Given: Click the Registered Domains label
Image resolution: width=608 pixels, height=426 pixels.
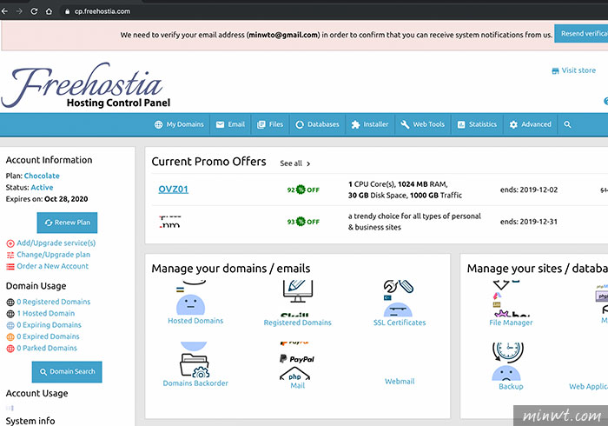Looking at the screenshot, I should pyautogui.click(x=297, y=323).
